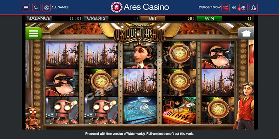Open the green game menu button
279x139 pixels.
click(x=33, y=33)
